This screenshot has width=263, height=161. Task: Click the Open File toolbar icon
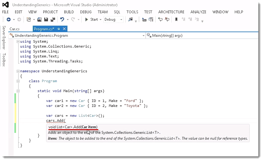(x=39, y=19)
